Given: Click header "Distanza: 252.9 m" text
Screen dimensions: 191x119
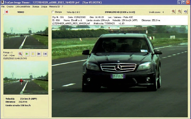Looking at the screenshot, I should [151, 20].
